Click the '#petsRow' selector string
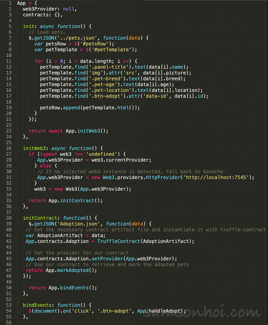This screenshot has width=268, height=325. (x=94, y=44)
